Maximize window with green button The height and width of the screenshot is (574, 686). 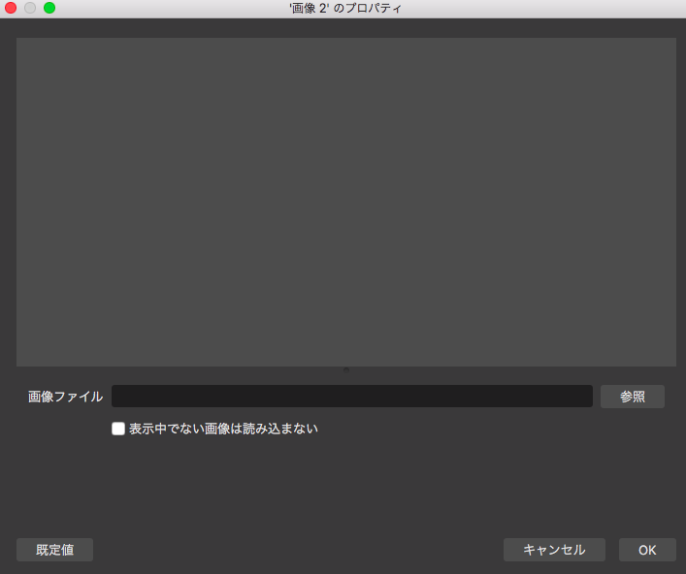click(49, 8)
